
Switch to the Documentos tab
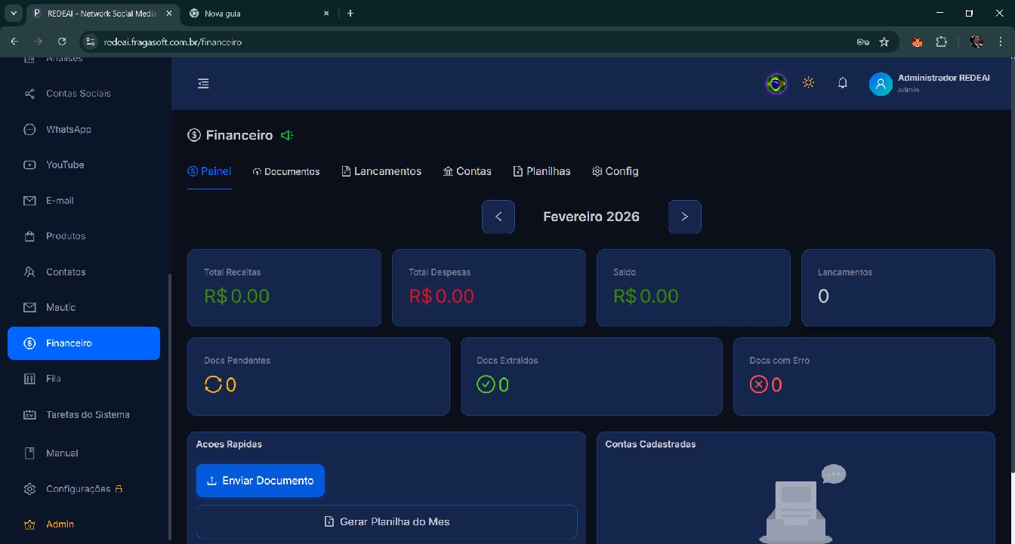(x=286, y=172)
